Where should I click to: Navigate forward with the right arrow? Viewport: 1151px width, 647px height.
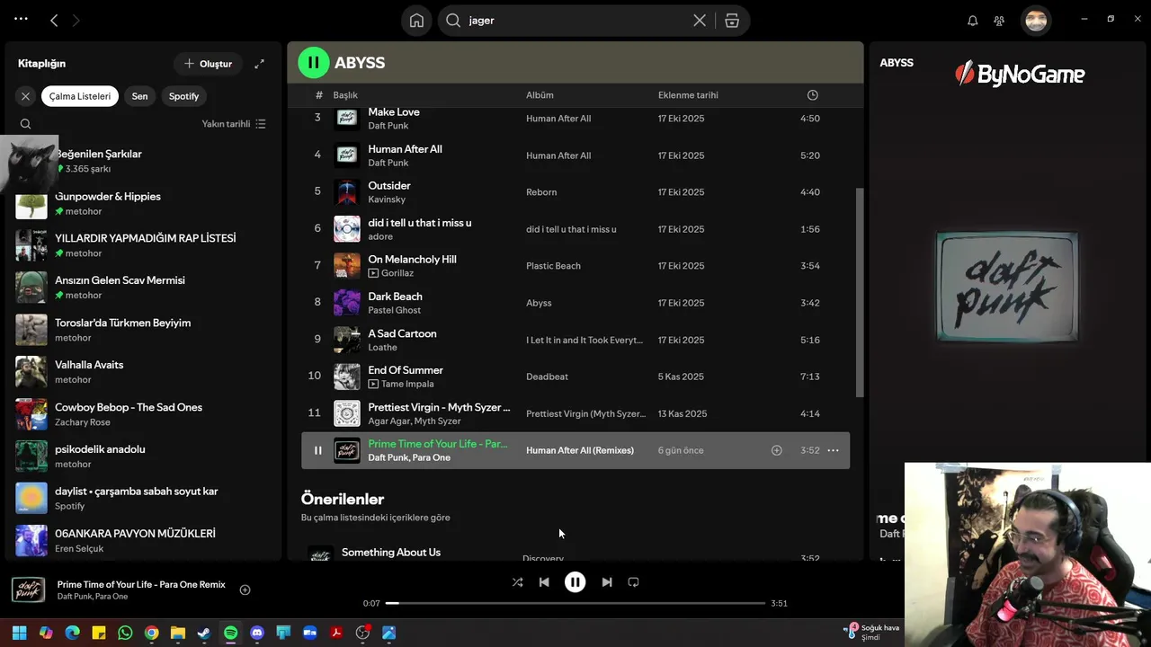pyautogui.click(x=76, y=21)
